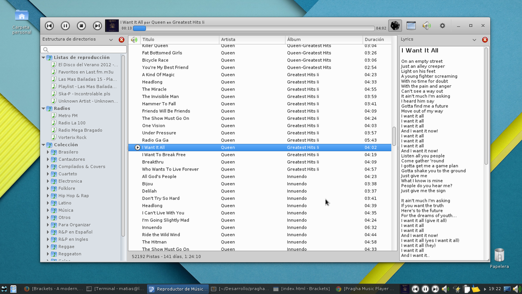
Task: Collapse the Listas de reproducción section
Action: pyautogui.click(x=43, y=58)
